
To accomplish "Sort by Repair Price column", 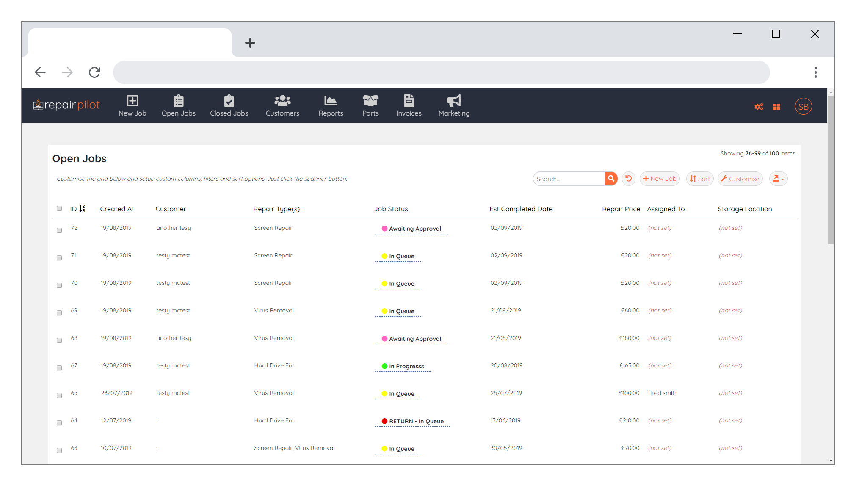I will coord(621,209).
